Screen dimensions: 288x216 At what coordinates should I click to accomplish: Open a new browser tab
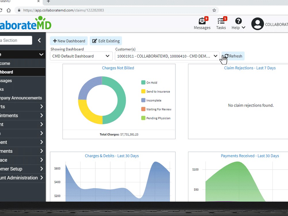48,1
